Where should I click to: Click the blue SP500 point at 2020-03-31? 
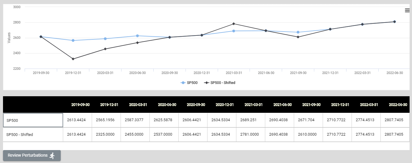[x=105, y=38]
